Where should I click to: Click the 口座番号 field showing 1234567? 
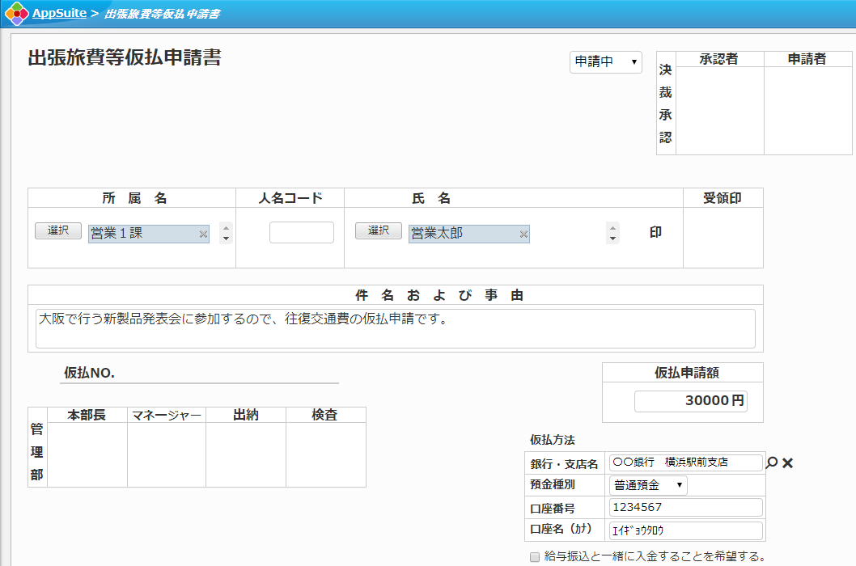(685, 507)
